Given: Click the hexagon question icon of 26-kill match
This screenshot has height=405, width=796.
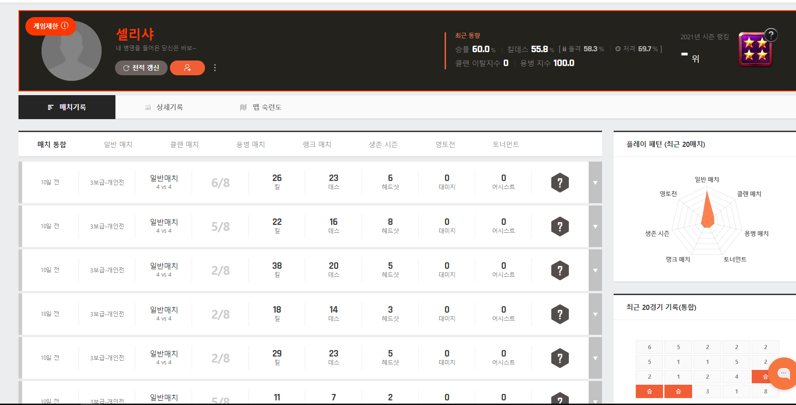Looking at the screenshot, I should tap(560, 183).
